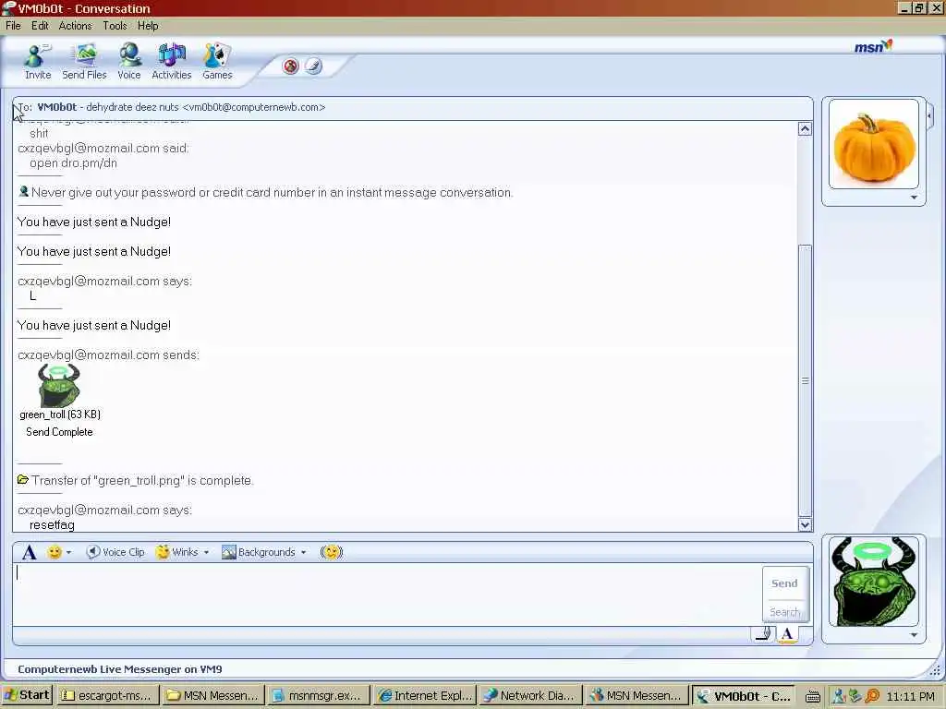
Task: Click the Invite contact icon
Action: click(x=37, y=62)
